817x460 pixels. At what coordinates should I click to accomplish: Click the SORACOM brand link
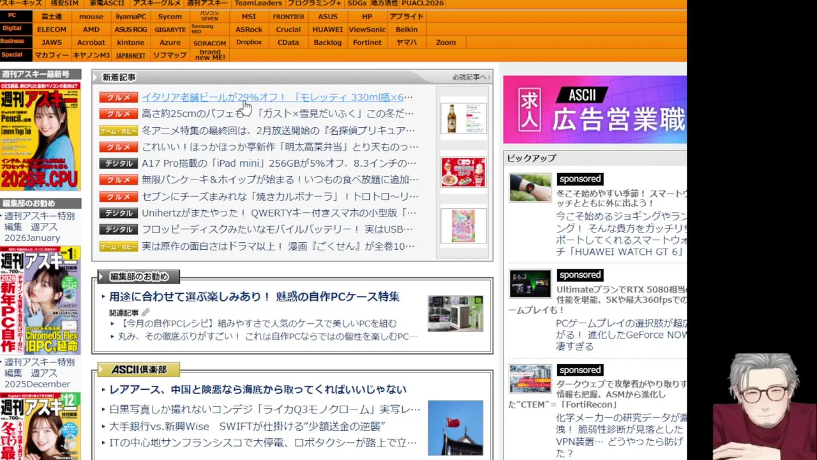point(209,43)
